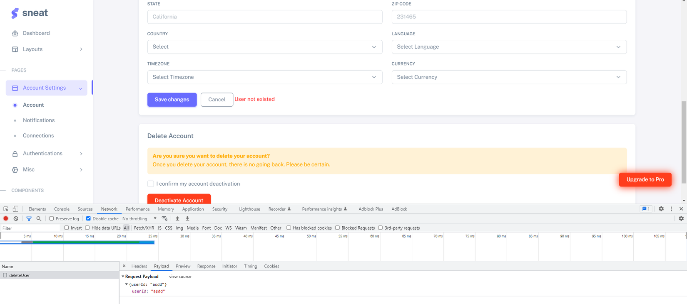Collapse the Account Settings menu chevron
Screen dimensions: 687x304
(81, 88)
